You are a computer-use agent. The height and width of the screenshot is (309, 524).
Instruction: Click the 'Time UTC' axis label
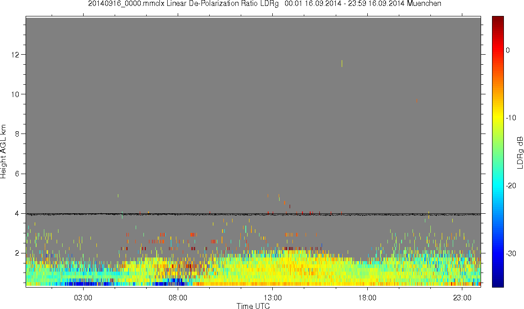tap(253, 305)
